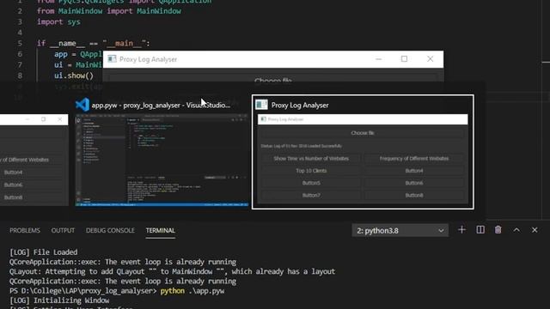Click '[LOG] File Loaded' terminal line
550x309 pixels.
44,252
